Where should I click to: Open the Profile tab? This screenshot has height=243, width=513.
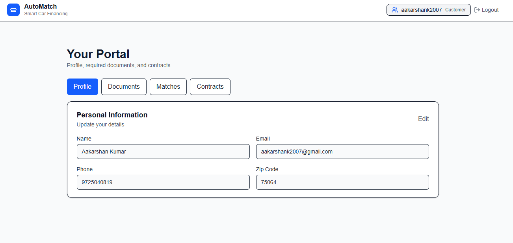click(x=82, y=87)
